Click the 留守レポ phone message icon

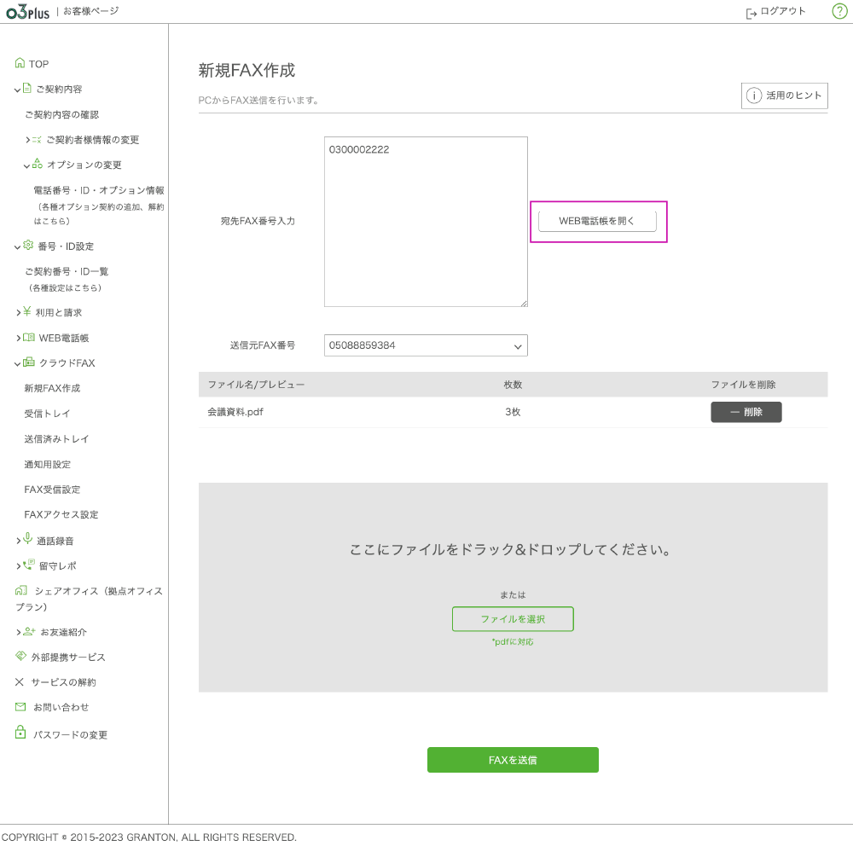pyautogui.click(x=29, y=565)
